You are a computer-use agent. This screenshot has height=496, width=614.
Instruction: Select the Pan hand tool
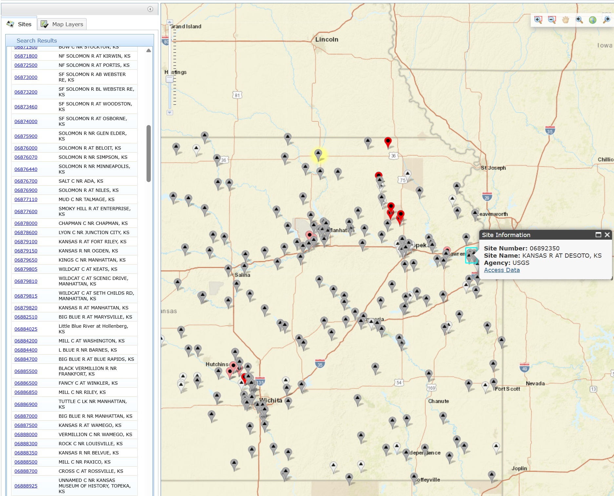click(x=565, y=20)
